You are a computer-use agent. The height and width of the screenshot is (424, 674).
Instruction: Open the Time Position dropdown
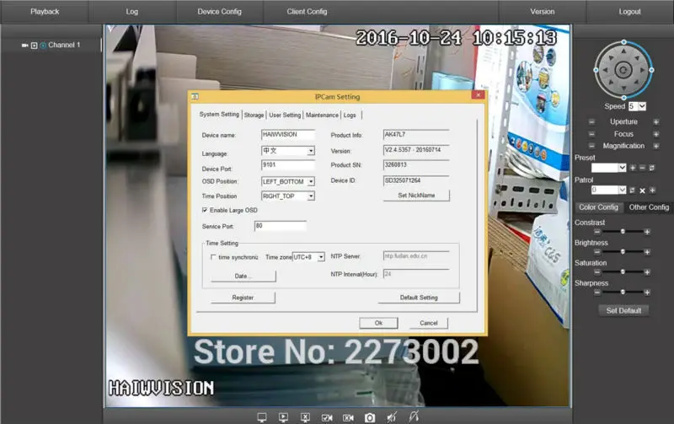[x=310, y=196]
